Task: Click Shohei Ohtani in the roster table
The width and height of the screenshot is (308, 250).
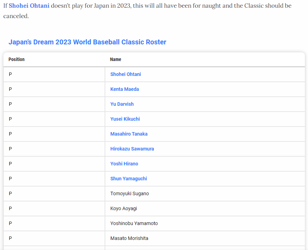Action: point(125,74)
